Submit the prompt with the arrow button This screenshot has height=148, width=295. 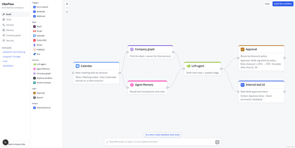pos(217,142)
